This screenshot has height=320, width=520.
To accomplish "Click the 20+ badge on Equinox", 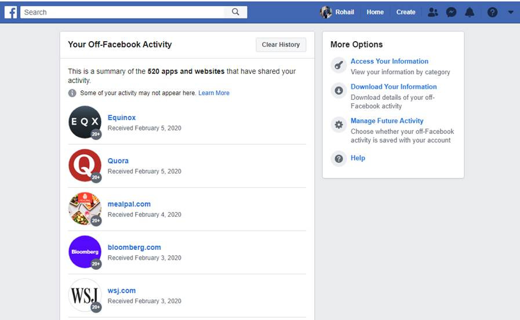I will [x=96, y=134].
